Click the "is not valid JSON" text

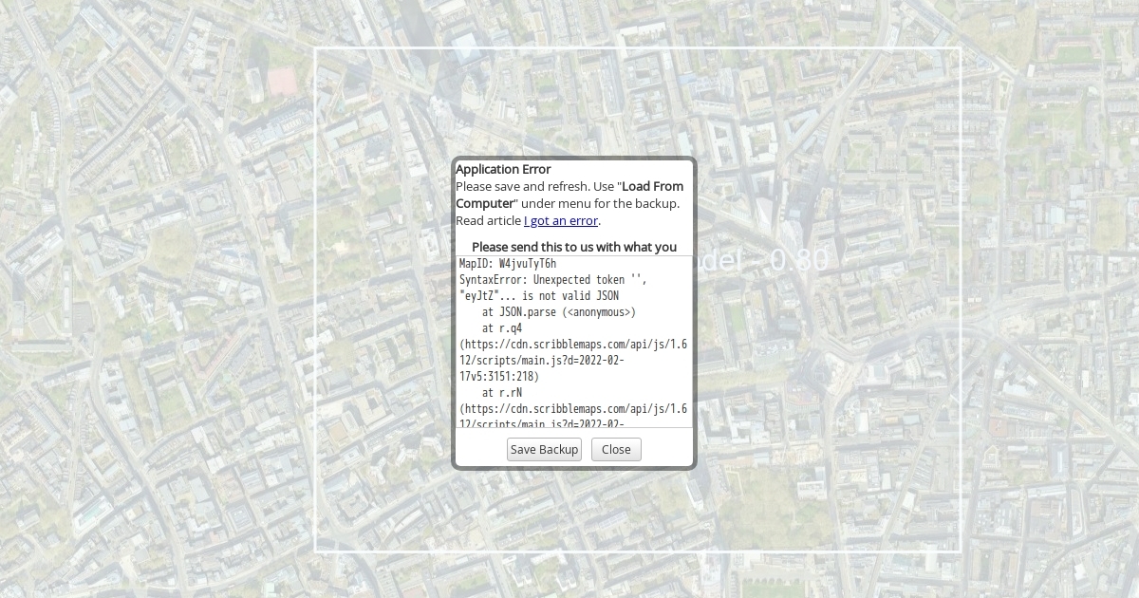tap(569, 296)
